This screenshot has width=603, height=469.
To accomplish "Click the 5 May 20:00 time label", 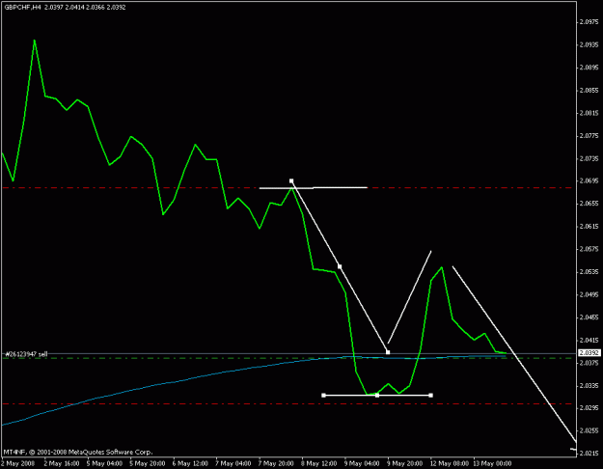I will coord(148,463).
